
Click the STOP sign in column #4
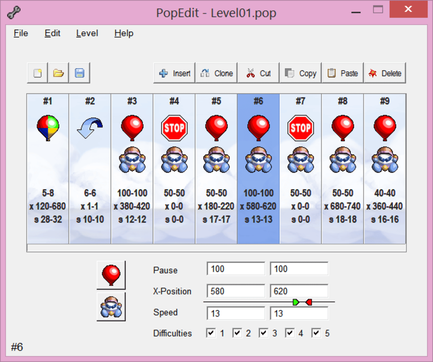tap(174, 128)
